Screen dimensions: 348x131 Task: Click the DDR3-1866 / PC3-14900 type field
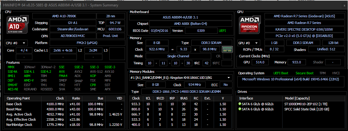pos(187,92)
